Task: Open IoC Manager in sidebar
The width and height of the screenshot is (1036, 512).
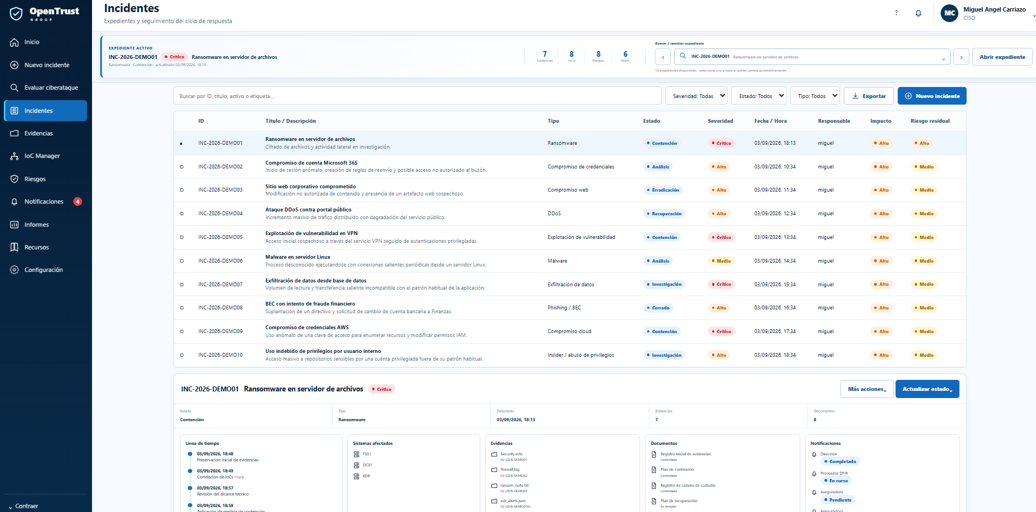Action: 45,156
